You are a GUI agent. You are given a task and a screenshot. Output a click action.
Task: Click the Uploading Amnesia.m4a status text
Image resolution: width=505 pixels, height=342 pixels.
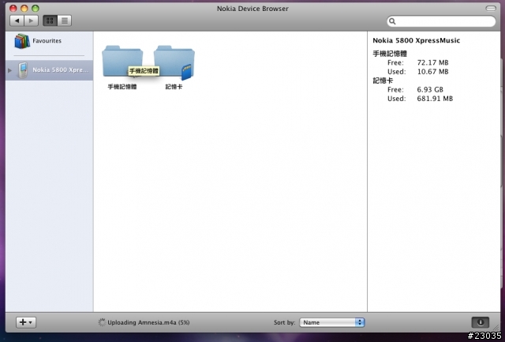148,322
